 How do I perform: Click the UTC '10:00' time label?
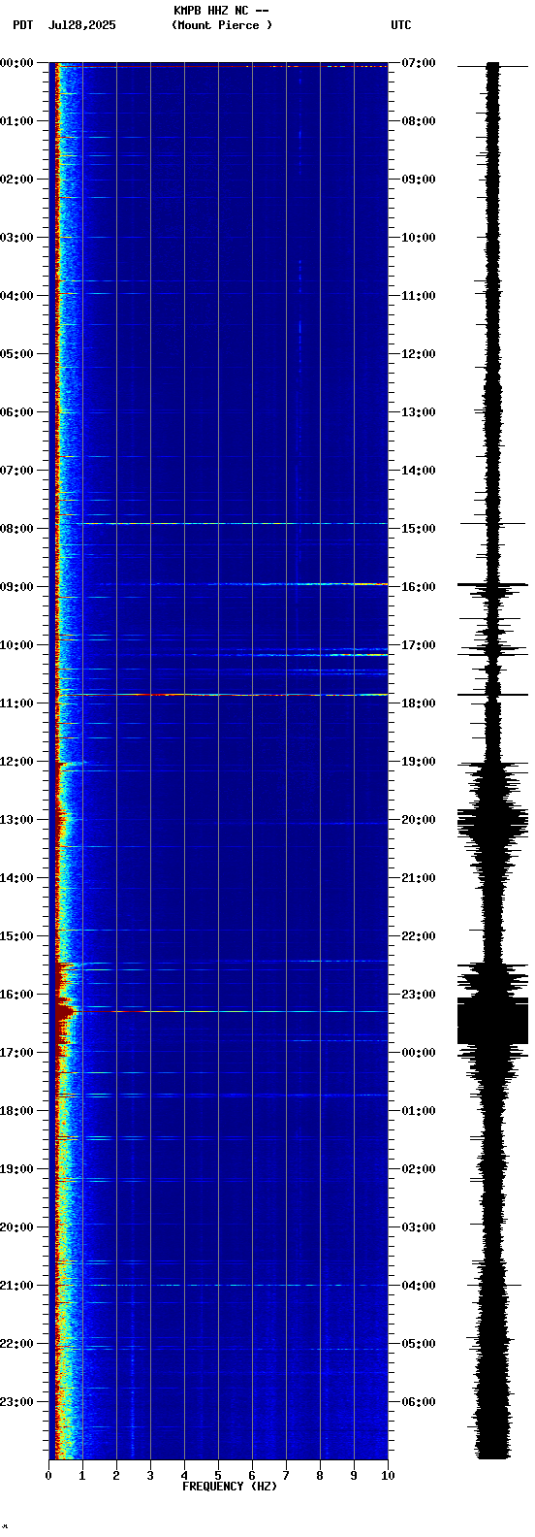pyautogui.click(x=419, y=238)
